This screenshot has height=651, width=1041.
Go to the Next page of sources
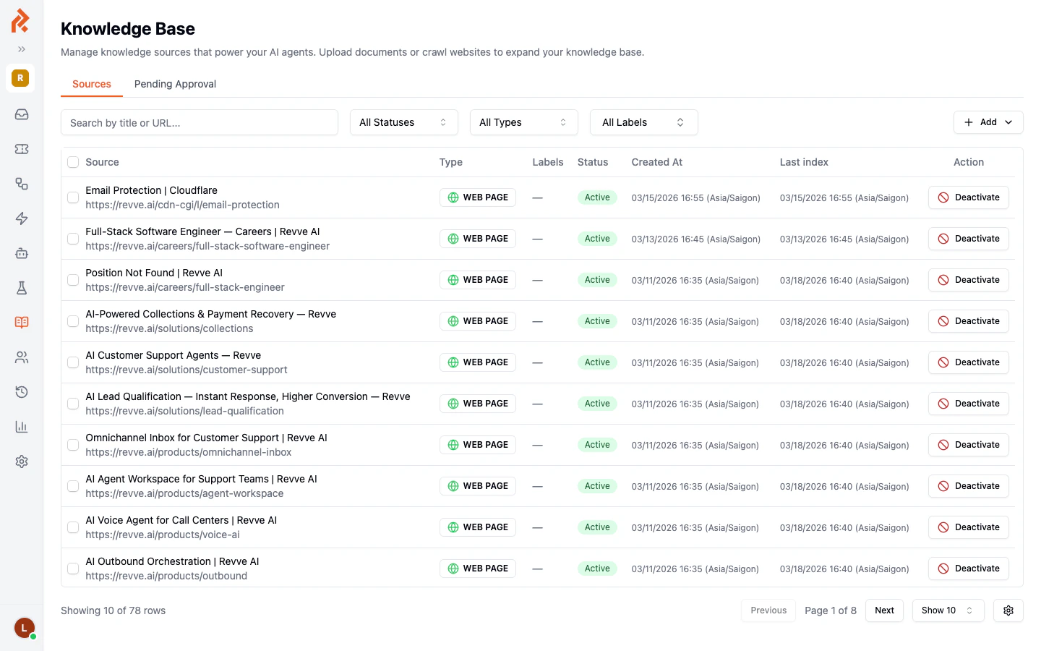[x=884, y=610]
